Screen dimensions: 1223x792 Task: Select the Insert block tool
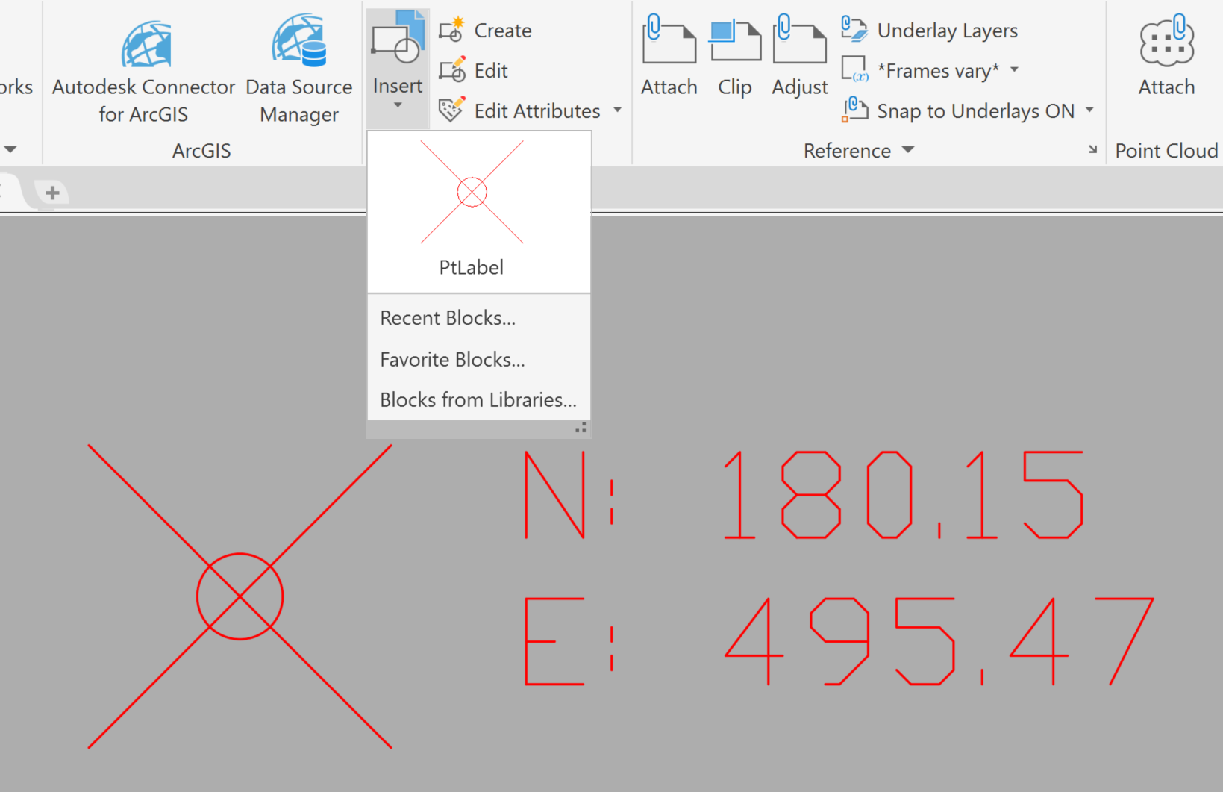point(397,45)
